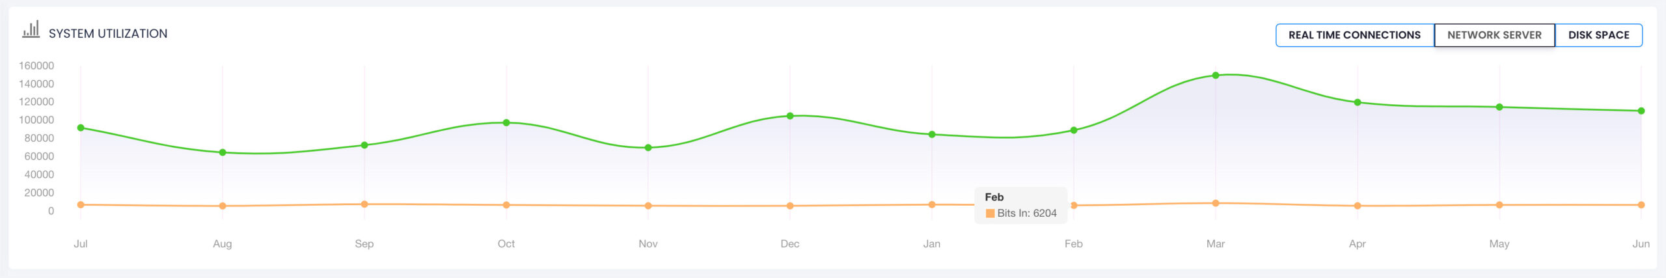Screen dimensions: 1666x278
Task: Click the green data point for June
Action: tap(1641, 111)
